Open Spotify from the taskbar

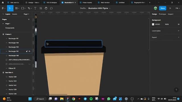click(x=91, y=99)
